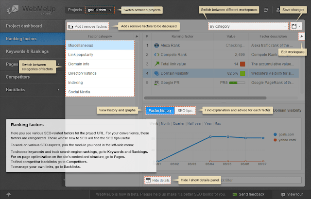Screen dimensions: 311x199
Task: Select the Month graph range
Action: [x=165, y=124]
